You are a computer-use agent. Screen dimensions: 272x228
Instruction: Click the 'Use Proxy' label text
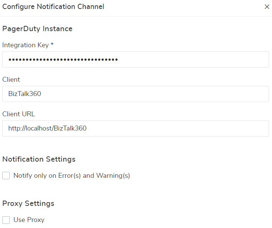(x=29, y=220)
